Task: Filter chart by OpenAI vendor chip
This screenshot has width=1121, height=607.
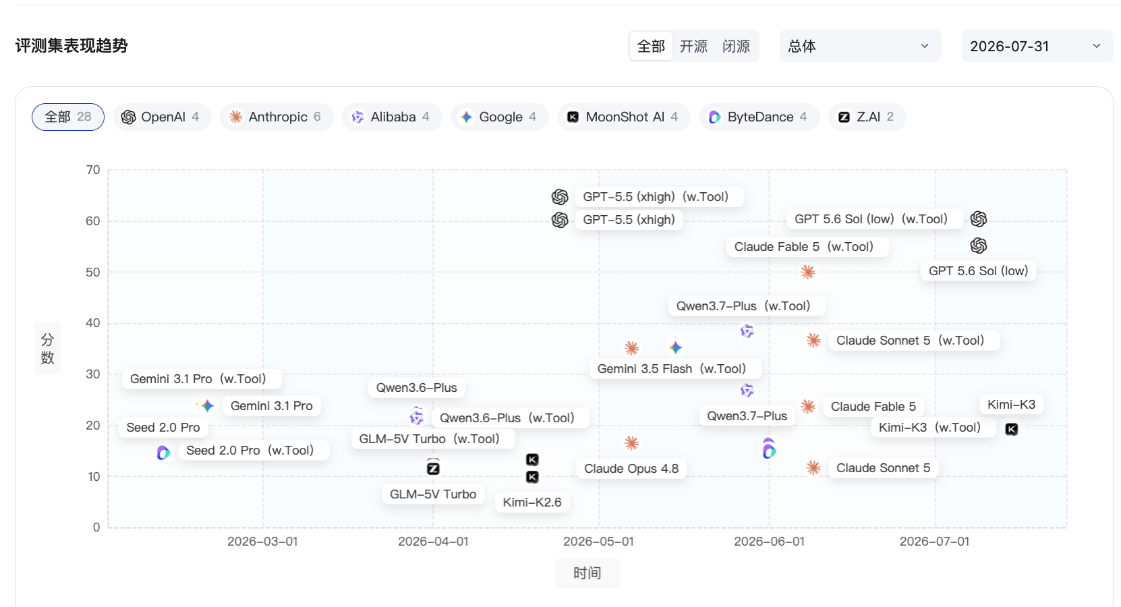Action: pos(162,117)
